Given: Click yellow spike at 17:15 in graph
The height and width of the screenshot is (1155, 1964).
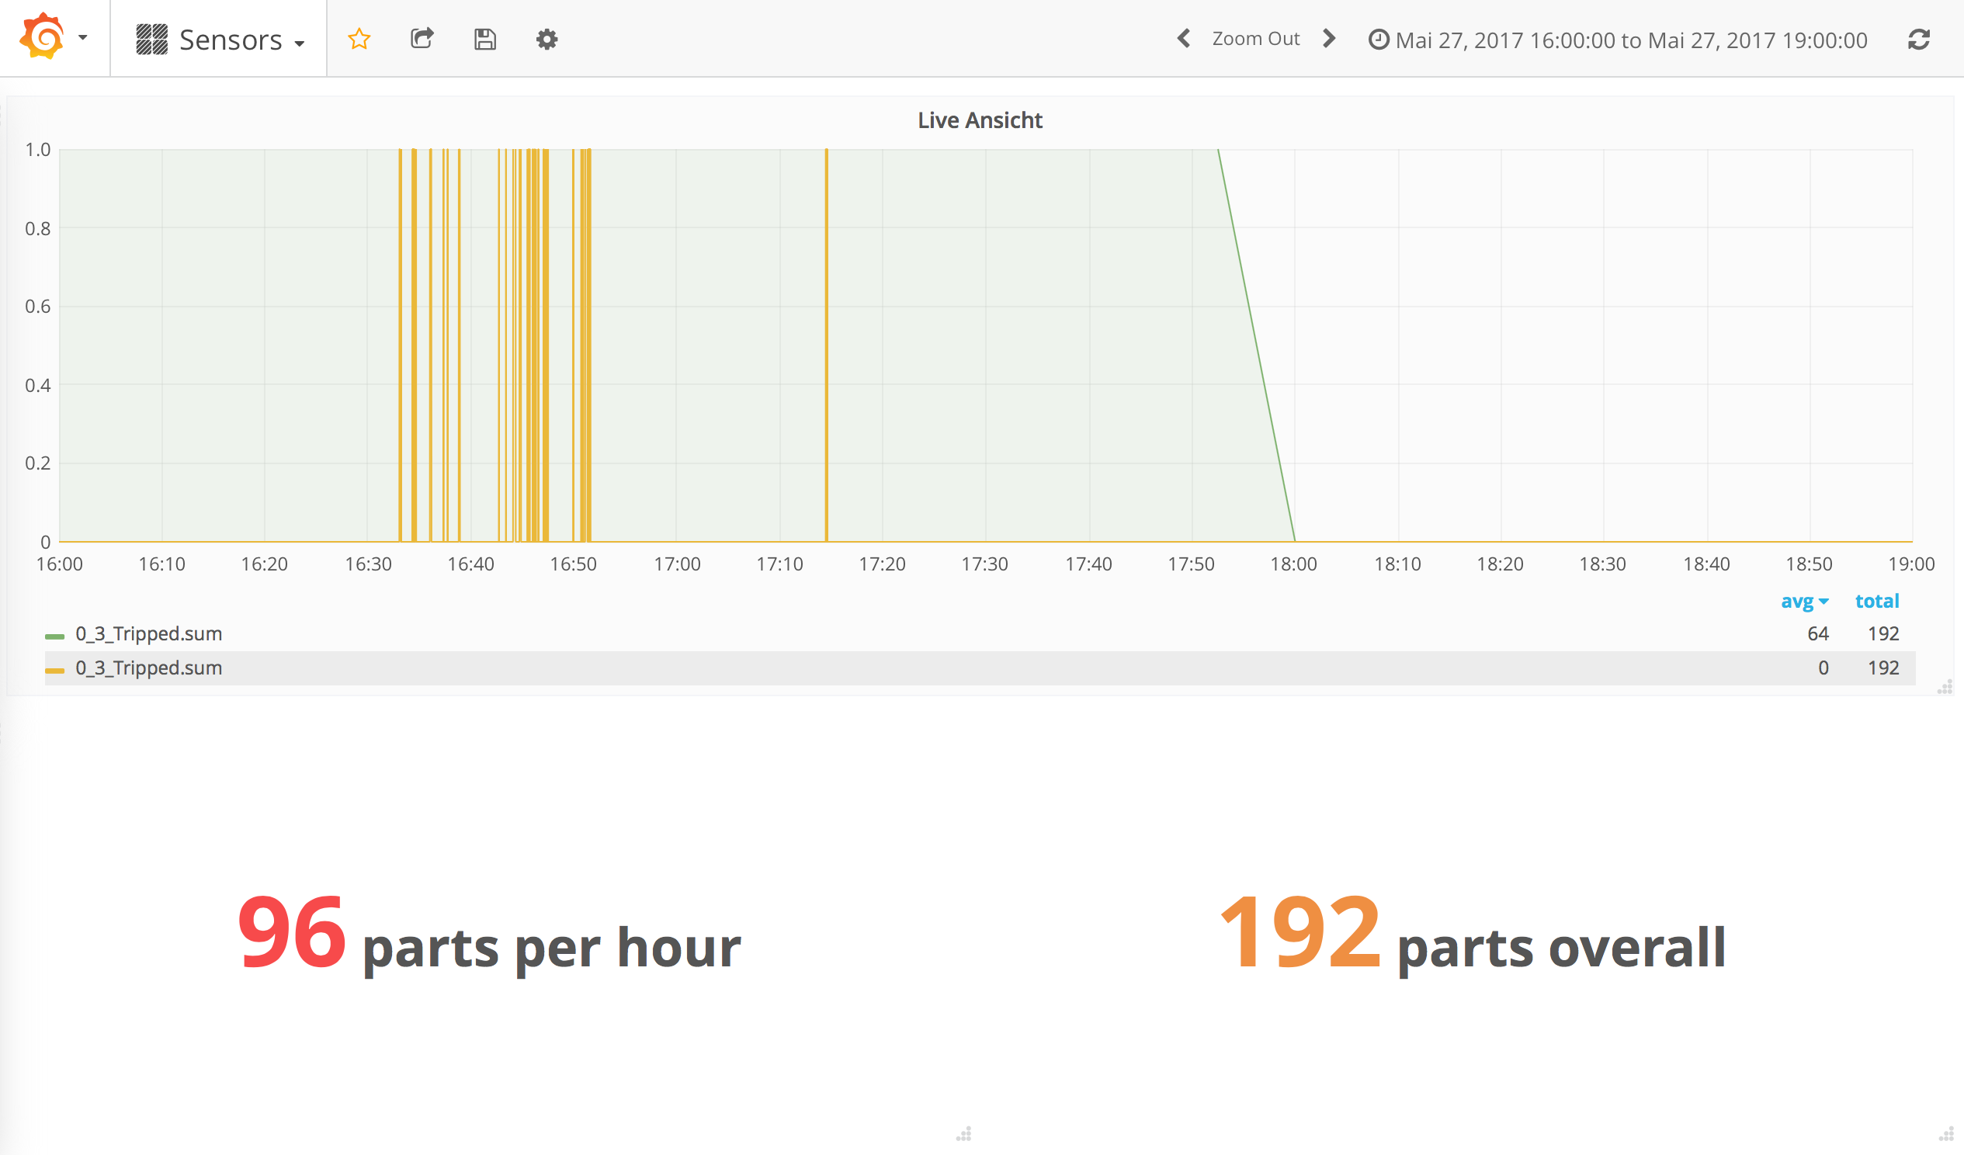Looking at the screenshot, I should (827, 345).
